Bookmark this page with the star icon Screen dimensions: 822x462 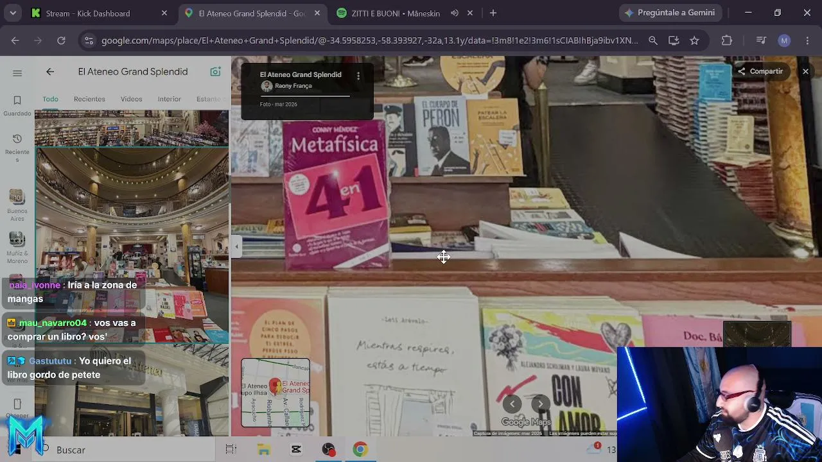pyautogui.click(x=694, y=40)
